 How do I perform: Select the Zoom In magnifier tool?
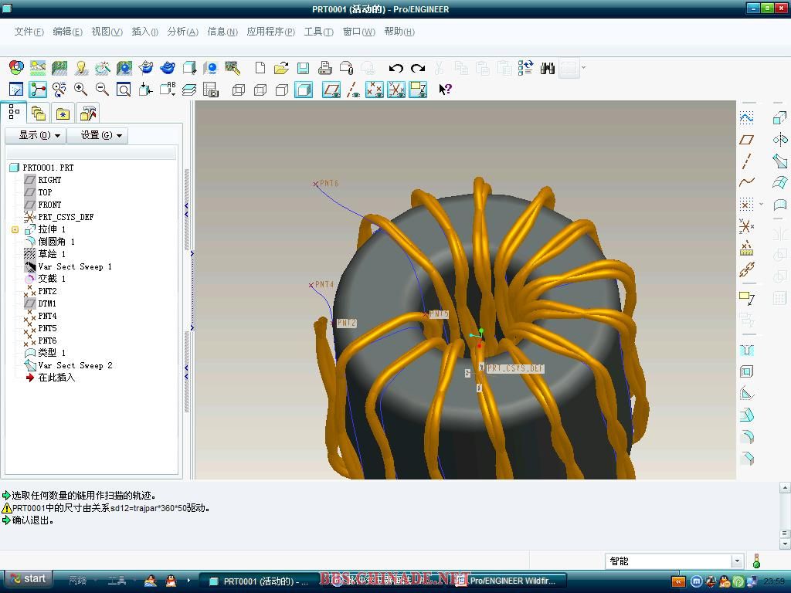tap(80, 90)
